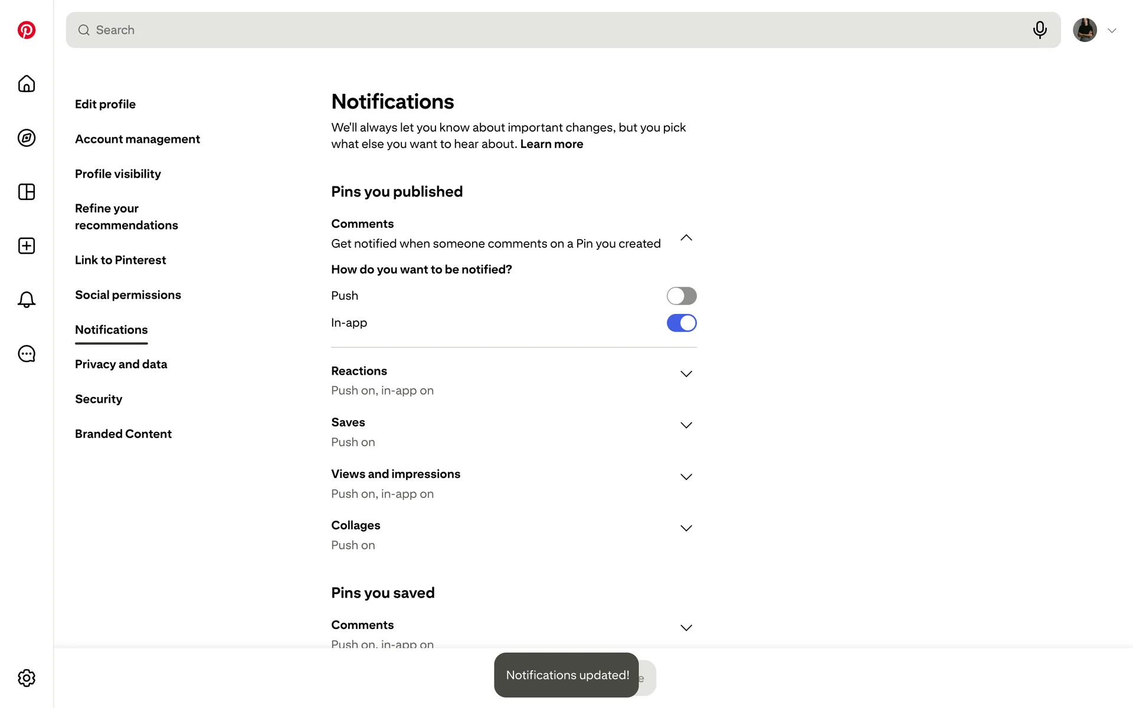Open the settings gear icon
The height and width of the screenshot is (708, 1133).
coord(27,678)
